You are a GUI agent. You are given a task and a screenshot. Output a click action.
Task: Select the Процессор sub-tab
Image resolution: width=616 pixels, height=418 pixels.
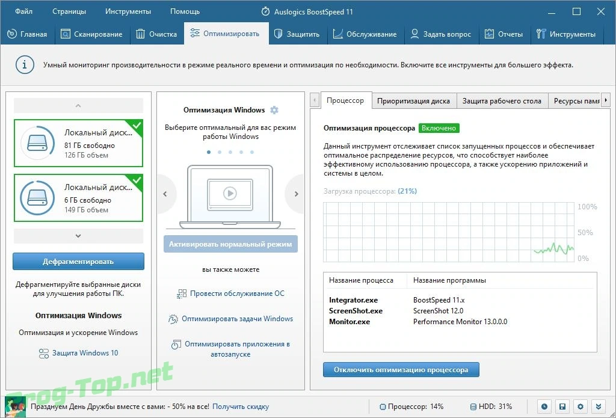[x=345, y=100]
